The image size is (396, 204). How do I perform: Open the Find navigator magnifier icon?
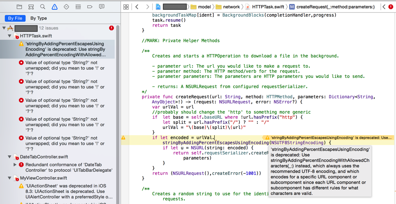coord(43,7)
